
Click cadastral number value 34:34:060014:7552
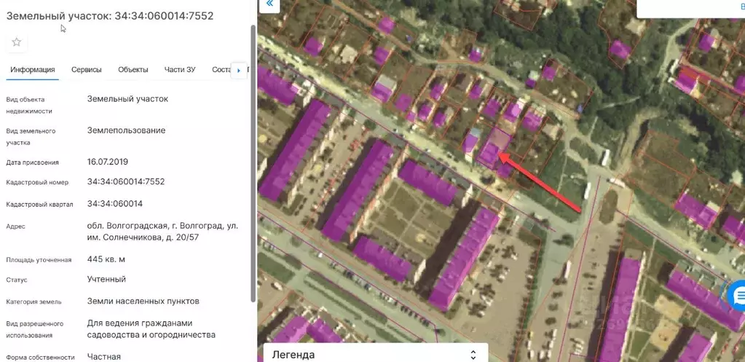(126, 181)
